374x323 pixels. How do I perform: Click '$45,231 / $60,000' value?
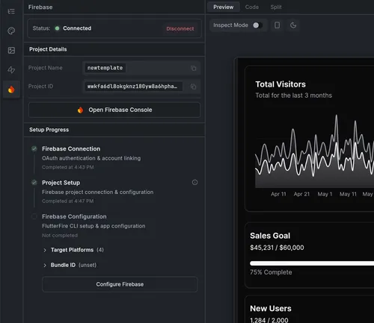[277, 248]
